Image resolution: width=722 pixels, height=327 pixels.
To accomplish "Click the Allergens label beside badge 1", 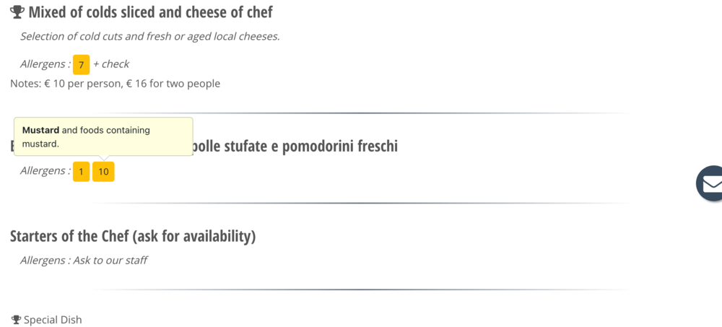I will pyautogui.click(x=45, y=171).
